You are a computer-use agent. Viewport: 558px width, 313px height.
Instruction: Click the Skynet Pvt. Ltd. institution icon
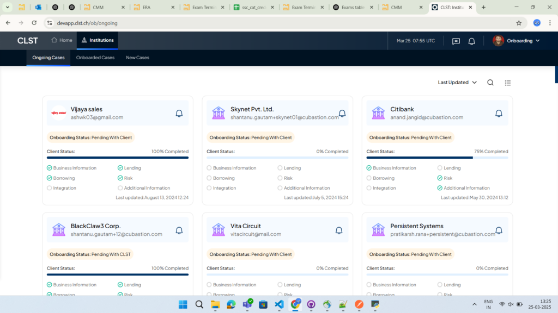click(219, 113)
